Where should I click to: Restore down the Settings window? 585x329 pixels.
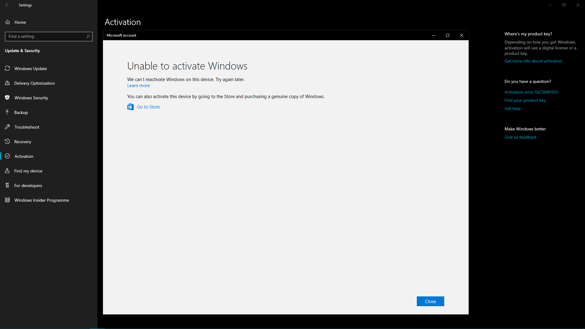tap(564, 5)
